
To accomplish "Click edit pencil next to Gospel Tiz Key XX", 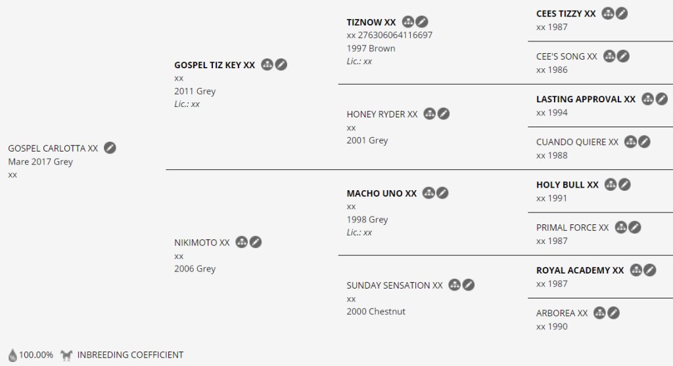I will (281, 64).
